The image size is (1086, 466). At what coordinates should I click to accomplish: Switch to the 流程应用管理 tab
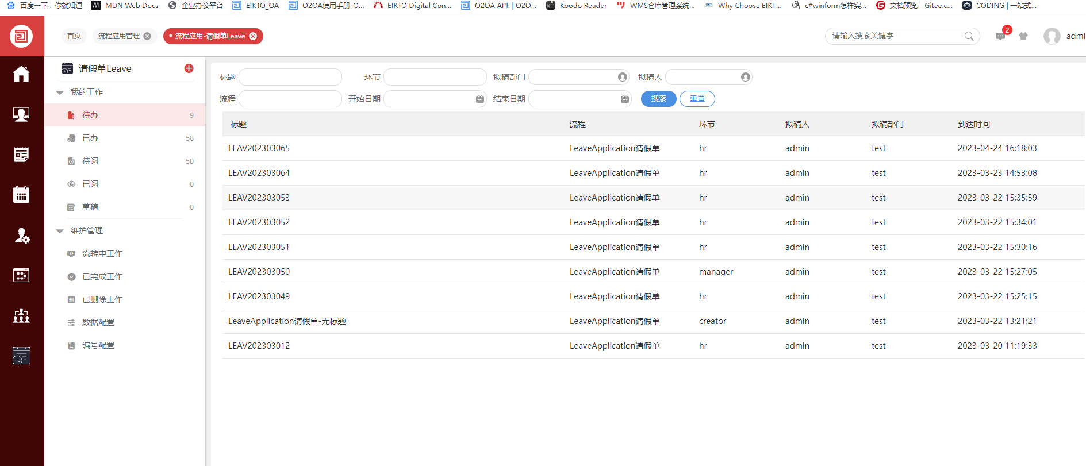119,36
